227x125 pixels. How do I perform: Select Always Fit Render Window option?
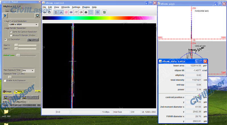tap(11, 35)
